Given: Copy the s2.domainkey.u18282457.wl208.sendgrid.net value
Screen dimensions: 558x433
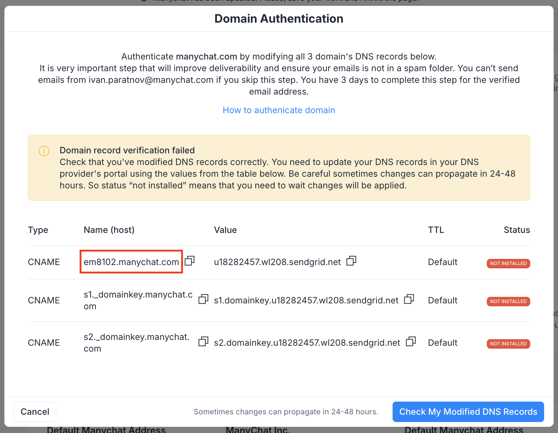Looking at the screenshot, I should (x=411, y=341).
